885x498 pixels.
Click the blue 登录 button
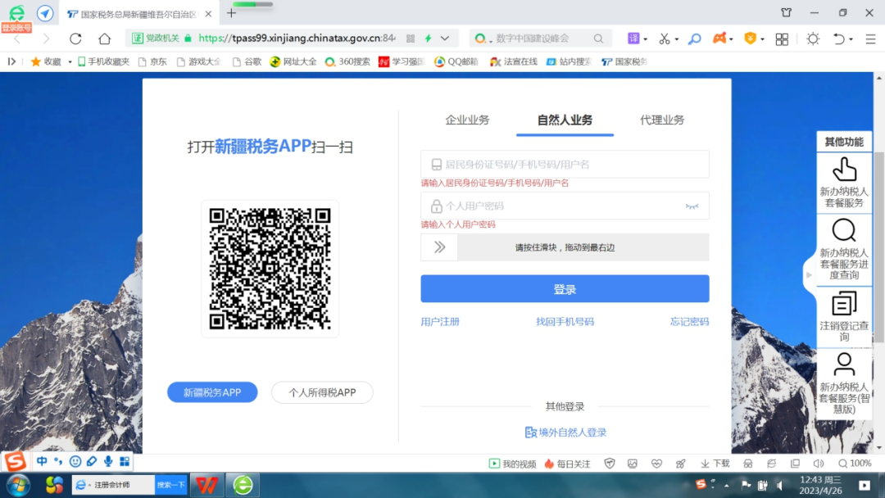[565, 289]
